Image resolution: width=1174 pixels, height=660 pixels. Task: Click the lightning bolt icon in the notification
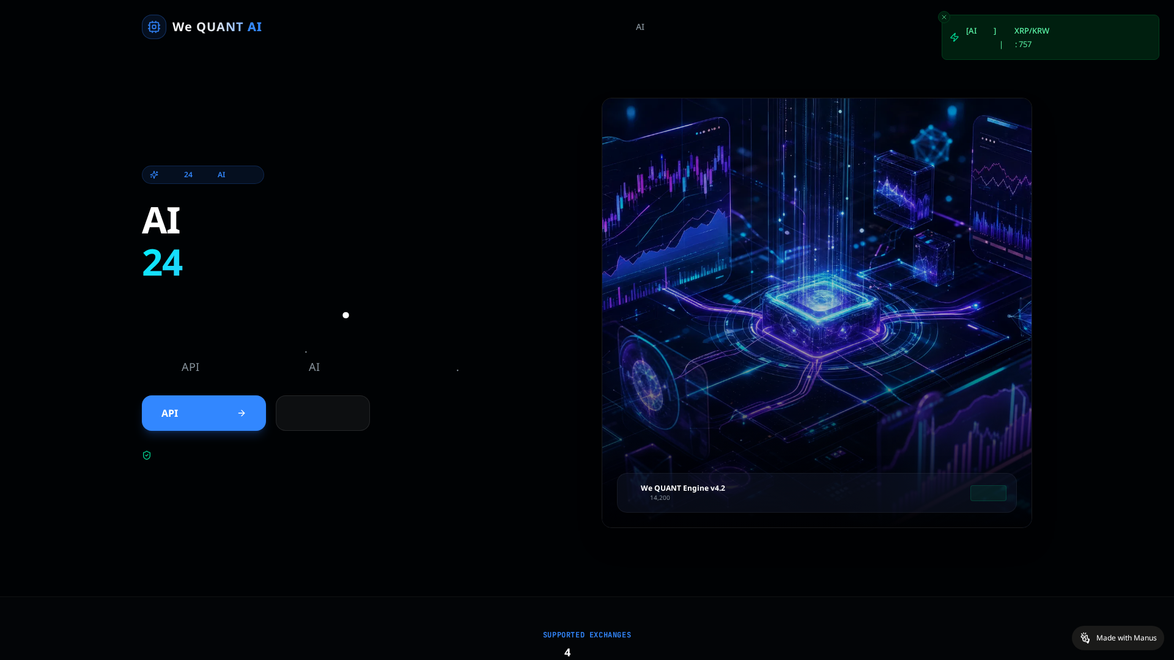point(954,37)
